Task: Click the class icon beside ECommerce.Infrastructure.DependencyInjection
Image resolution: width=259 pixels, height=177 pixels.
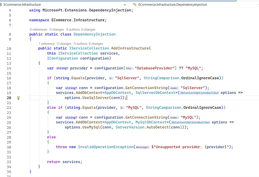Action: tap(134, 5)
